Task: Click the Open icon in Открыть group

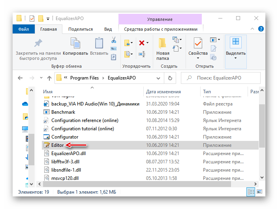Action: (213, 40)
